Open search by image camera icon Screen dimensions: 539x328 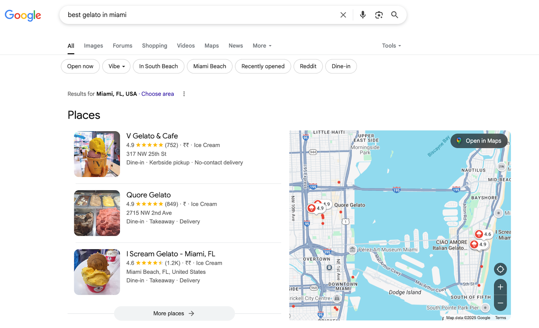(379, 15)
